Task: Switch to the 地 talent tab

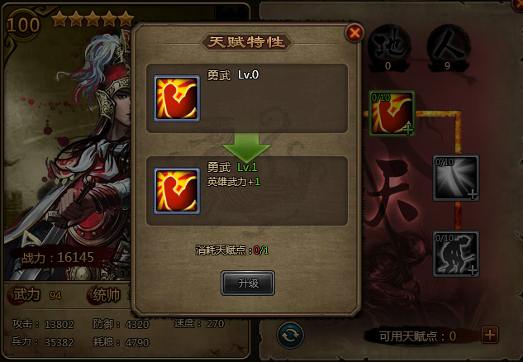Action: click(x=389, y=49)
